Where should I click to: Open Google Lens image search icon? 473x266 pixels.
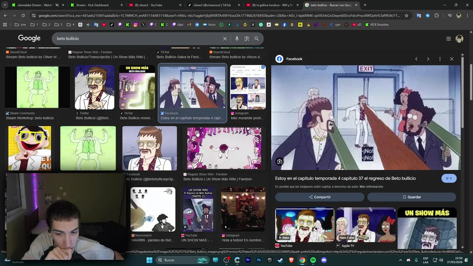(x=247, y=38)
